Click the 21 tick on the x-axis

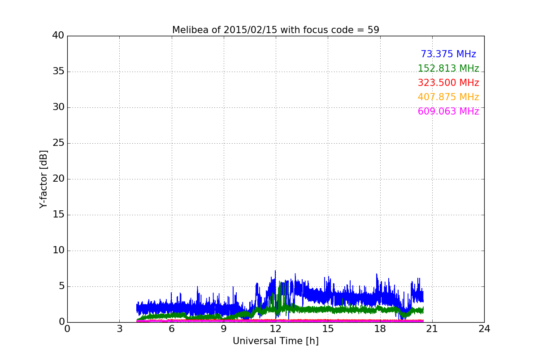pyautogui.click(x=432, y=329)
